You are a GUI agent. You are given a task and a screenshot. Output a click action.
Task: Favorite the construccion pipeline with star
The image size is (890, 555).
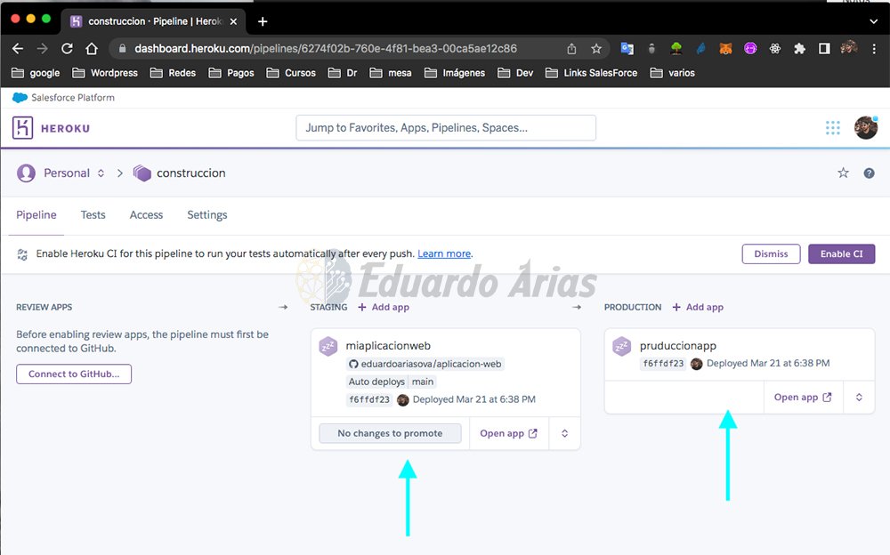coord(844,173)
